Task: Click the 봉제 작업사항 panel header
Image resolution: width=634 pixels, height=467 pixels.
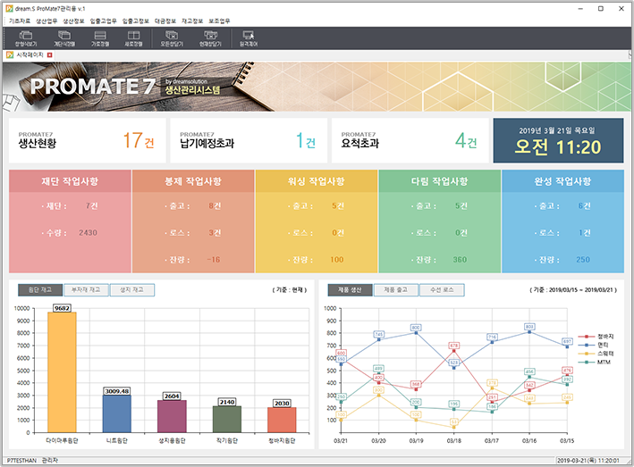Action: [x=193, y=181]
